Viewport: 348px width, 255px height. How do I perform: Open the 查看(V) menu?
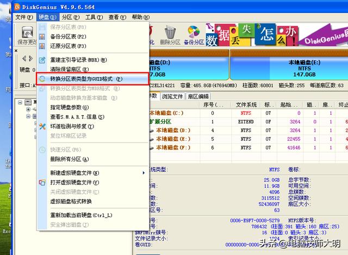[117, 17]
